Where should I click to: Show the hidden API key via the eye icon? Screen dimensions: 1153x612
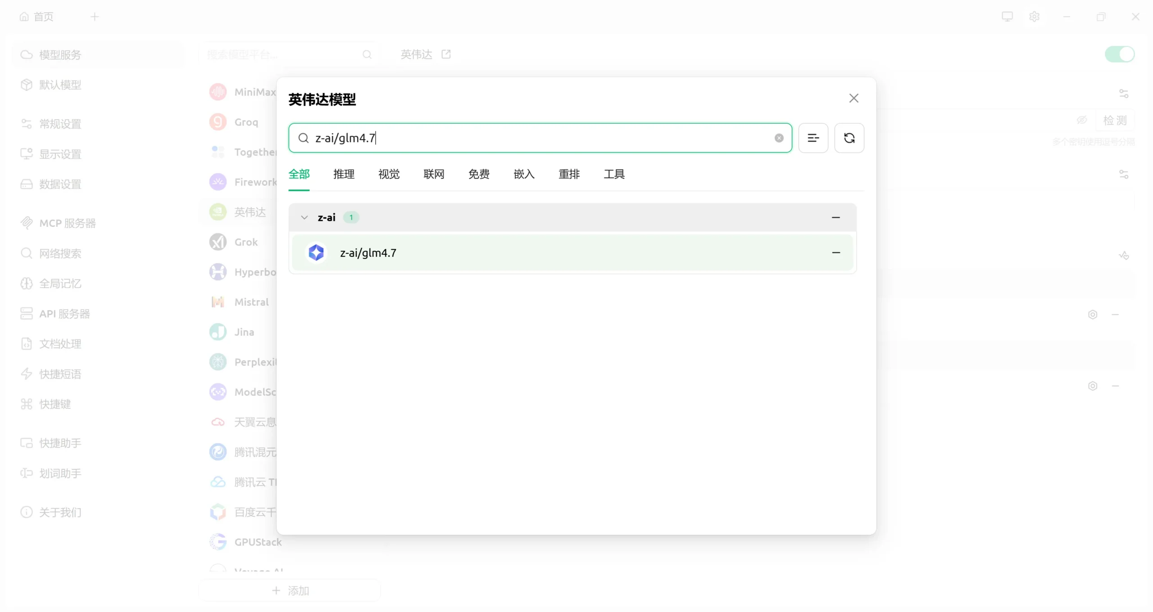[x=1082, y=120]
